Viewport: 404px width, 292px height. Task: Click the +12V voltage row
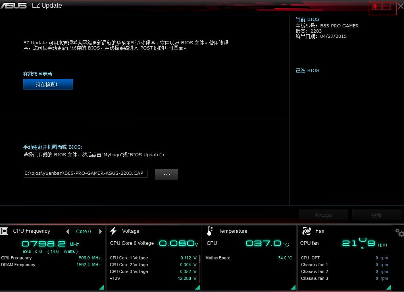pos(153,278)
